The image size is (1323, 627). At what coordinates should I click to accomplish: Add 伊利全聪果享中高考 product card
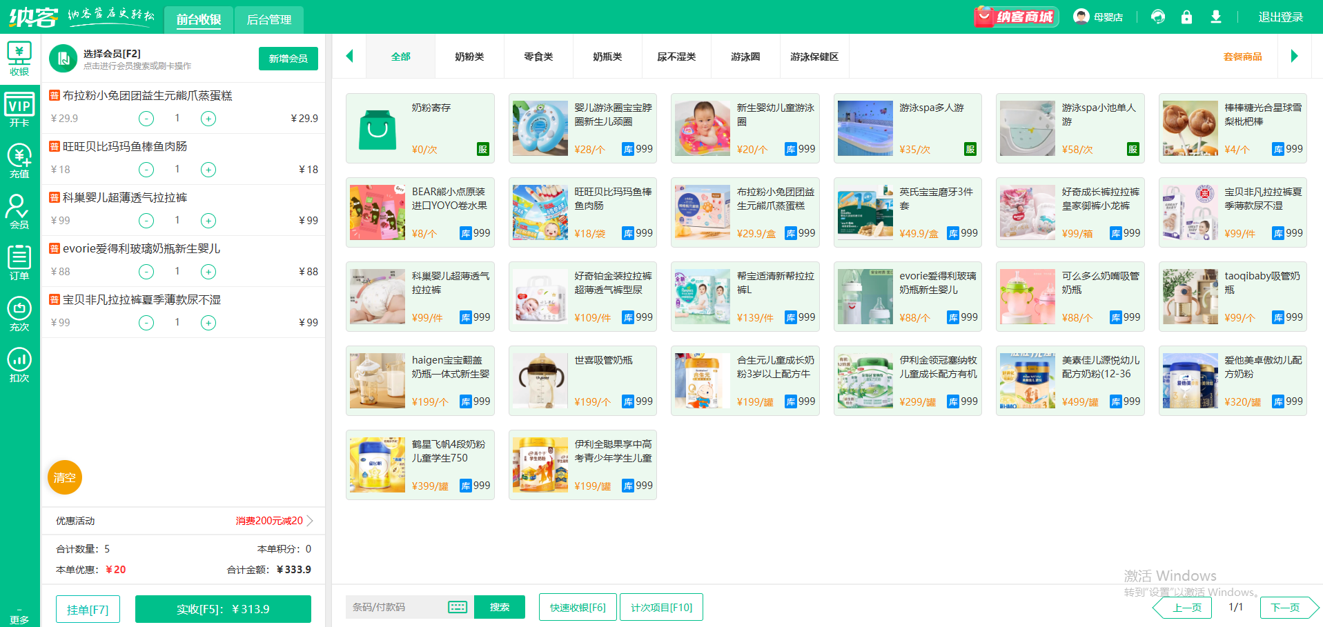coord(582,465)
